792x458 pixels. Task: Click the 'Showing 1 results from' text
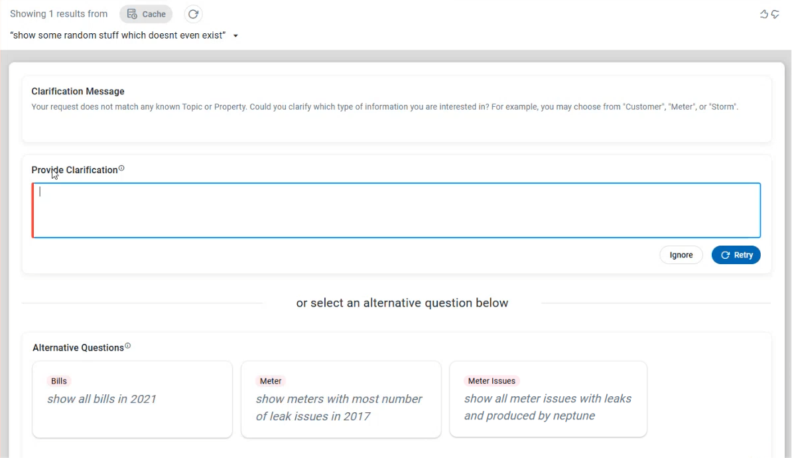tap(58, 14)
